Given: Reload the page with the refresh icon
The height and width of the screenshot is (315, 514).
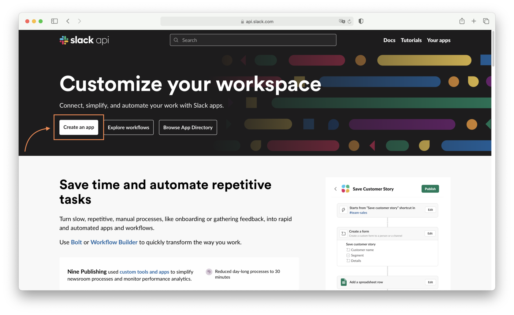Looking at the screenshot, I should pos(349,21).
